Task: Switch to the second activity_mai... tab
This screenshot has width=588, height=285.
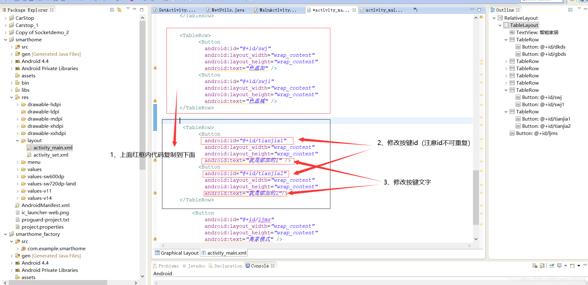Action: pyautogui.click(x=381, y=10)
